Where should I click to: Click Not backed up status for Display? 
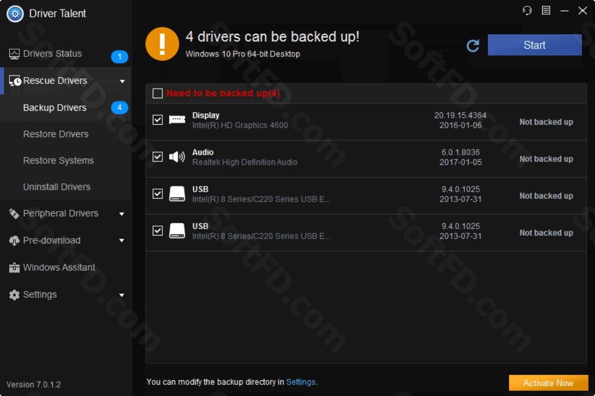click(546, 122)
